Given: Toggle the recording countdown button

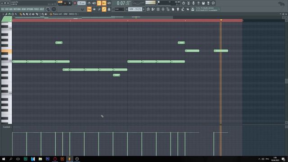Looking at the screenshot, I should pos(99,3).
